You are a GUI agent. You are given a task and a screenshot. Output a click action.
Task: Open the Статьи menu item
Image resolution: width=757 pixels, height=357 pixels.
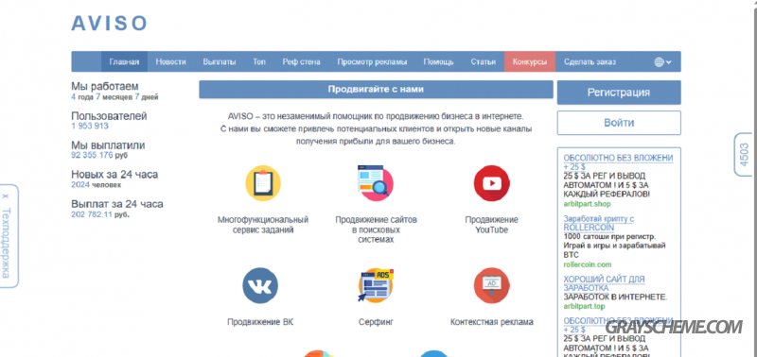point(484,61)
